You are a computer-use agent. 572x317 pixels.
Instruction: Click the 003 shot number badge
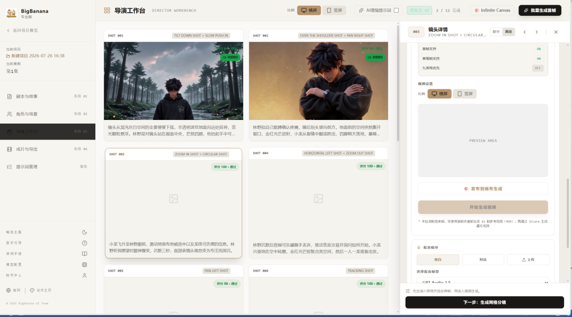coord(416,32)
